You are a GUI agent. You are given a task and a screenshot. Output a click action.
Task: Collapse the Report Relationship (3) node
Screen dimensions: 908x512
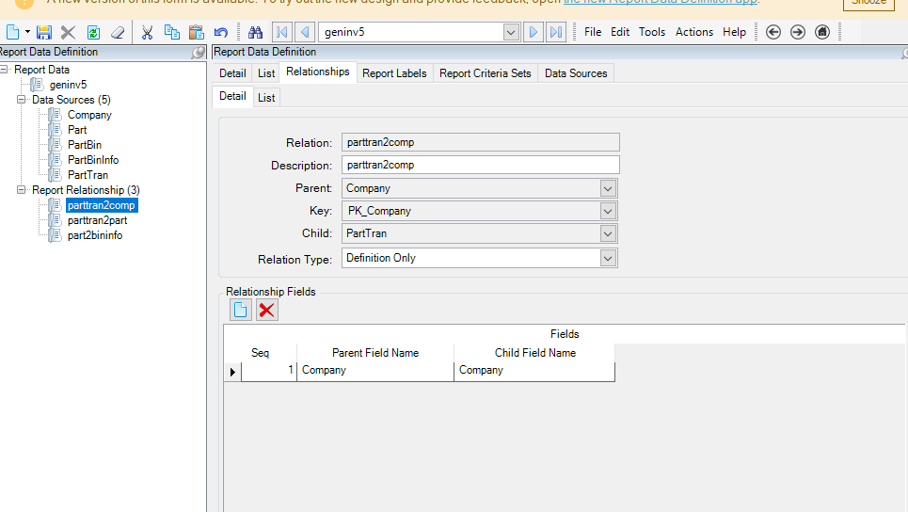click(22, 190)
